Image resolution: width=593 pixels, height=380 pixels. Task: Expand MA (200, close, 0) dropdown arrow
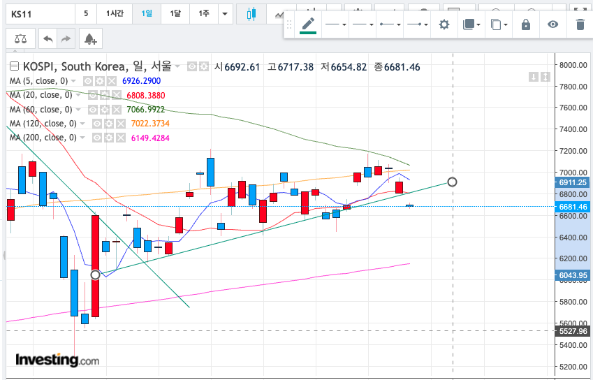pos(82,138)
